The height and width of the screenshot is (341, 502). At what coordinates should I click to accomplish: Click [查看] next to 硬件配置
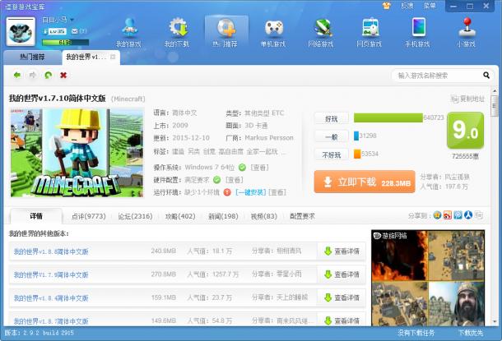click(235, 180)
